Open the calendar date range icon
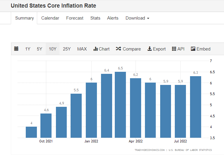Image resolution: width=224 pixels, height=157 pixels. [16, 49]
